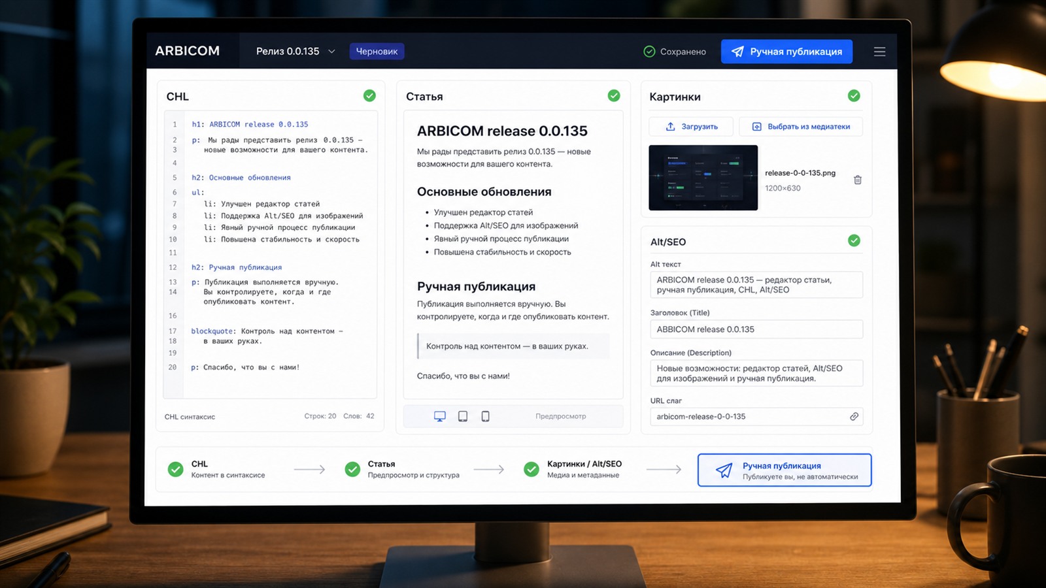
Task: Select the Статья workflow step
Action: (403, 469)
